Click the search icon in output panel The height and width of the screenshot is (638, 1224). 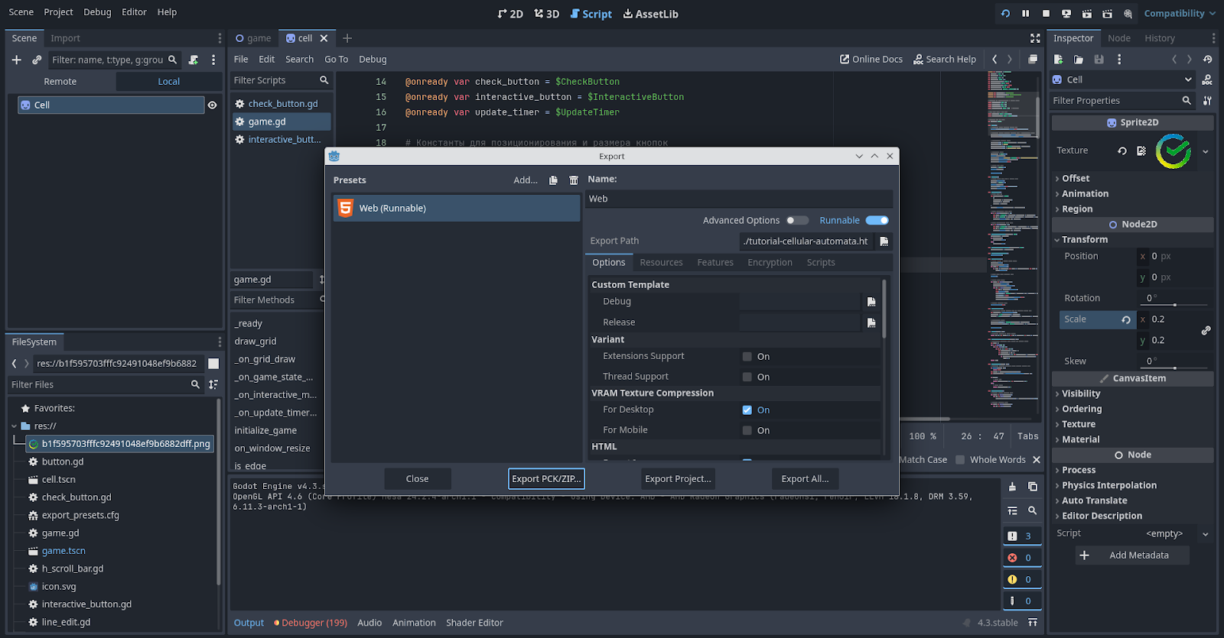tap(1032, 510)
